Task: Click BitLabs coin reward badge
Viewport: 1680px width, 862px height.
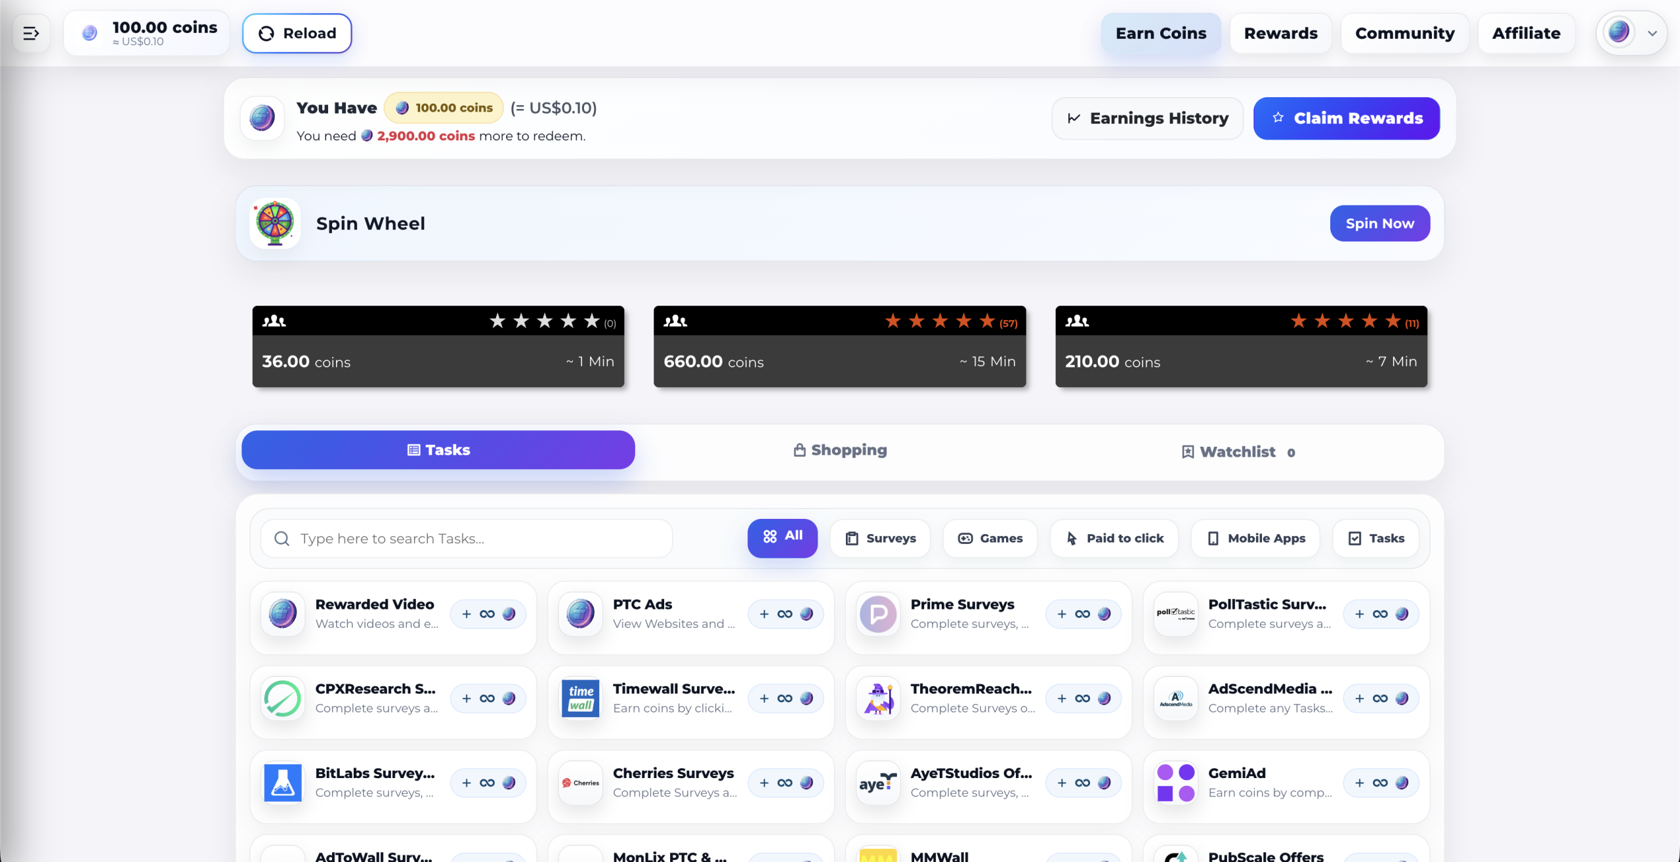Action: (x=488, y=783)
